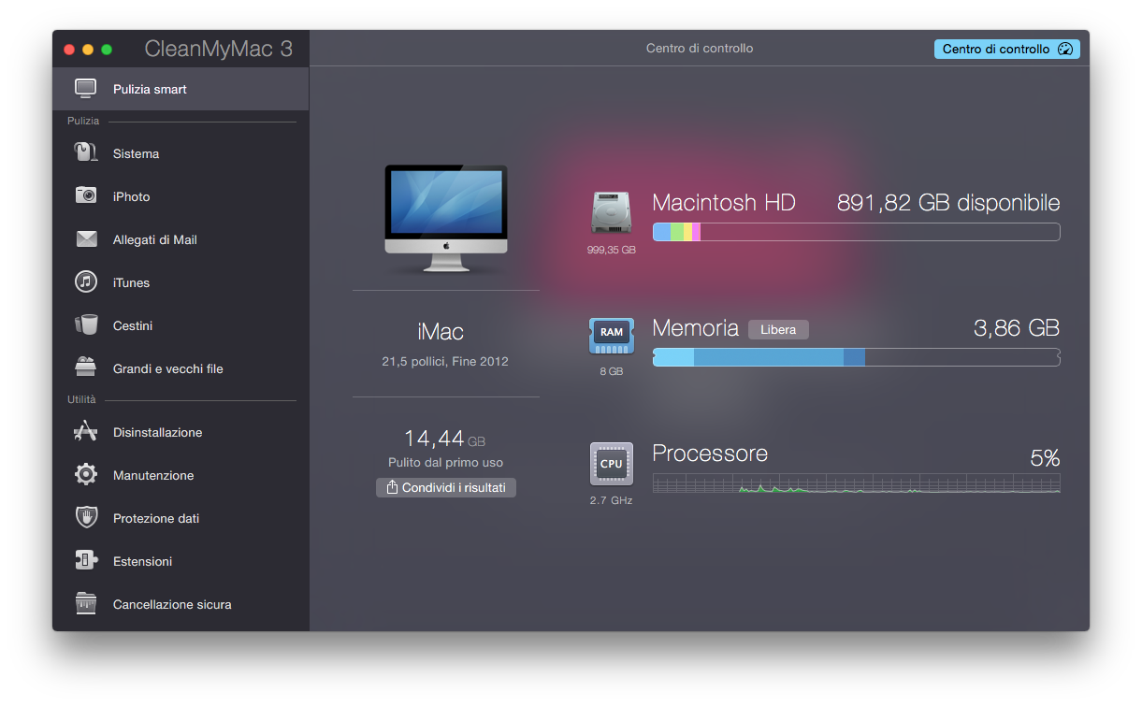Go to Allegati di Mail
The height and width of the screenshot is (706, 1142).
pyautogui.click(x=181, y=239)
